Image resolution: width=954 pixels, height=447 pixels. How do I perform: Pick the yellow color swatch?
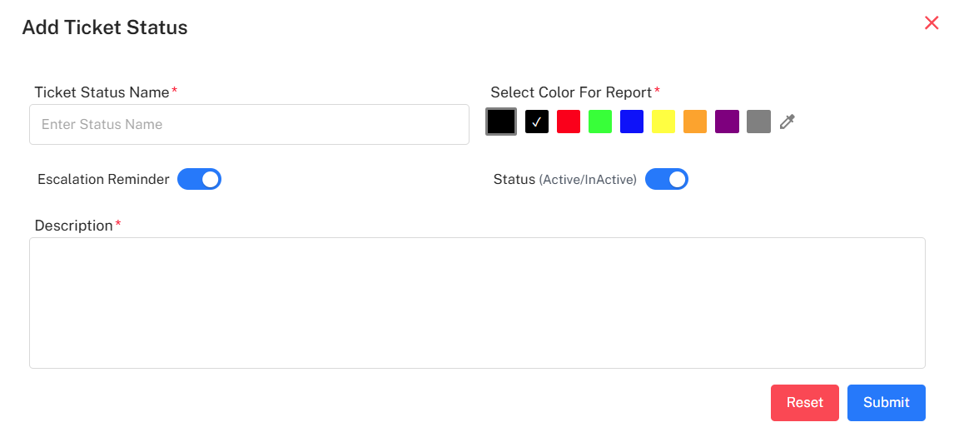(x=663, y=122)
